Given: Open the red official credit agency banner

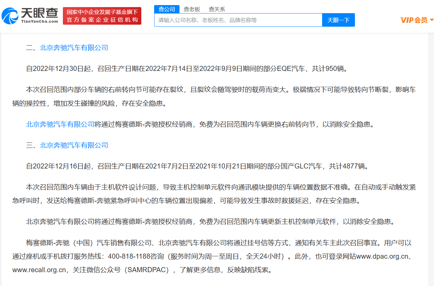Looking at the screenshot, I should [102, 16].
